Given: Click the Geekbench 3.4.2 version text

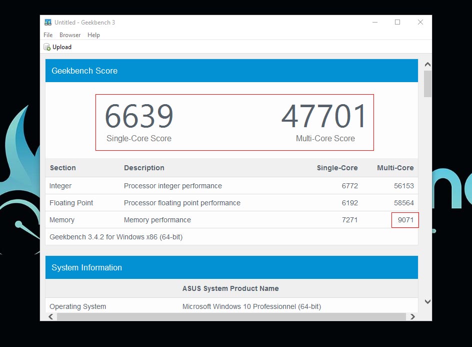Looking at the screenshot, I should point(116,237).
